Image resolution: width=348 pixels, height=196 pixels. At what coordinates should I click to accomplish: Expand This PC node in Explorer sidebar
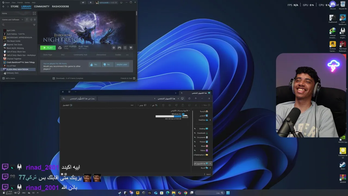[x=210, y=164]
